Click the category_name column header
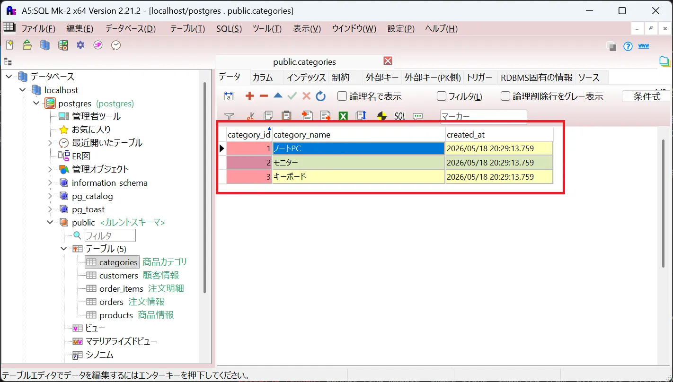Viewport: 673px width, 382px height. coord(359,135)
